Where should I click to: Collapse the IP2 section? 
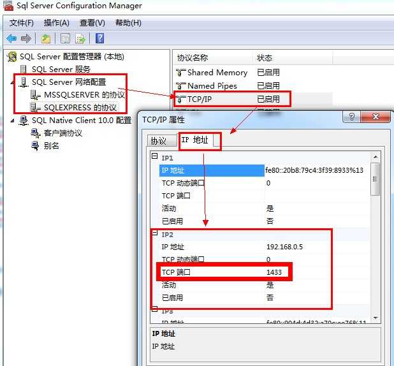pos(154,233)
